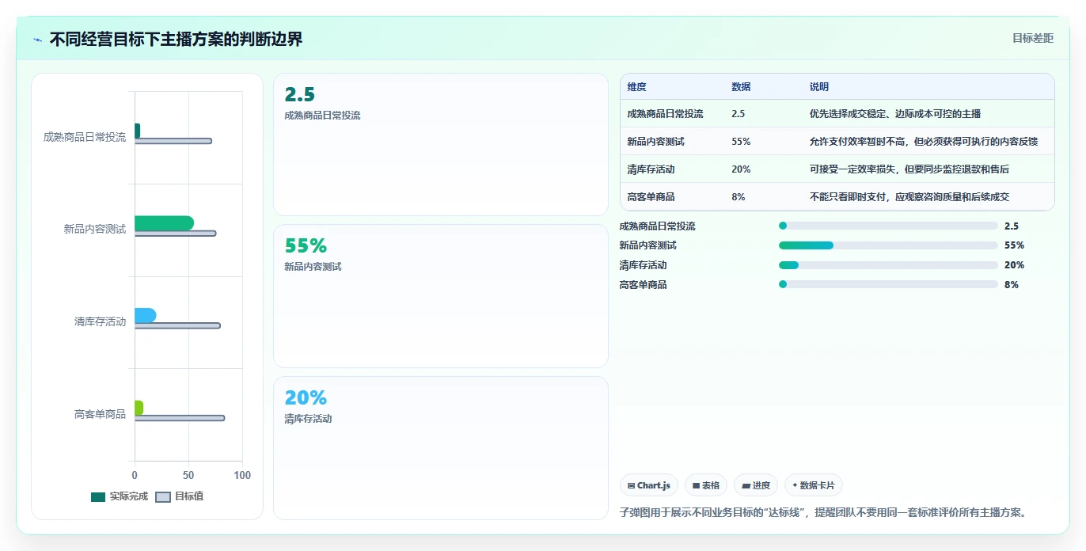Click the 新品内容测试 chart axis label
Viewport: 1086px width, 551px height.
point(95,230)
